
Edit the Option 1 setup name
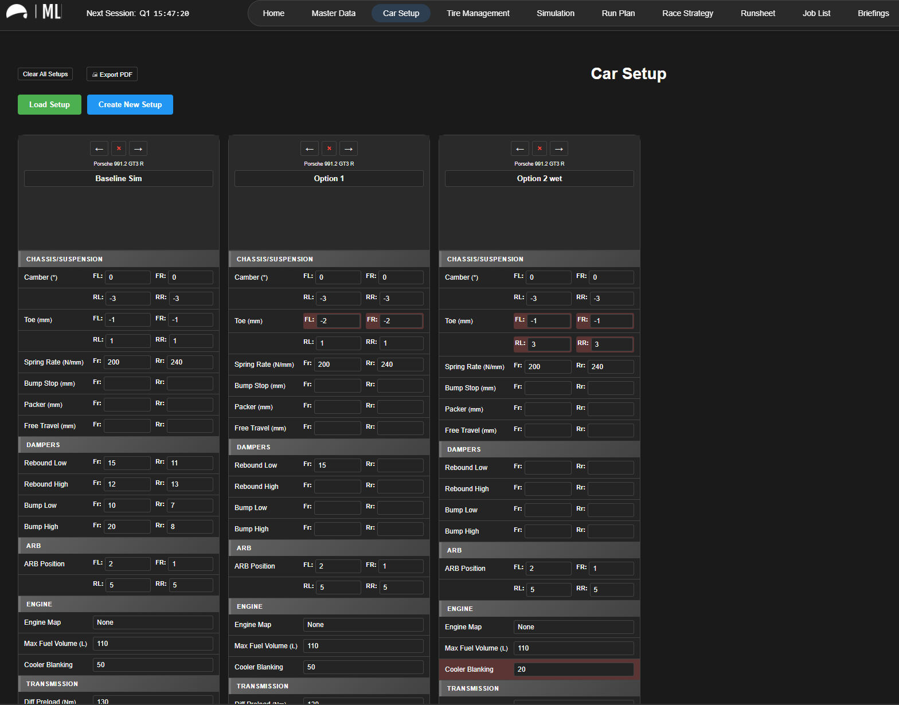tap(329, 178)
